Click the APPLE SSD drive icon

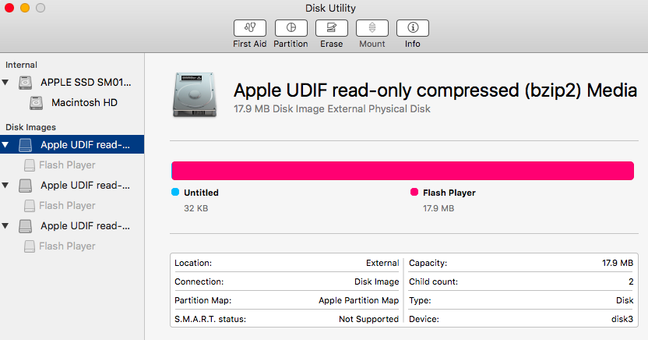tap(26, 83)
